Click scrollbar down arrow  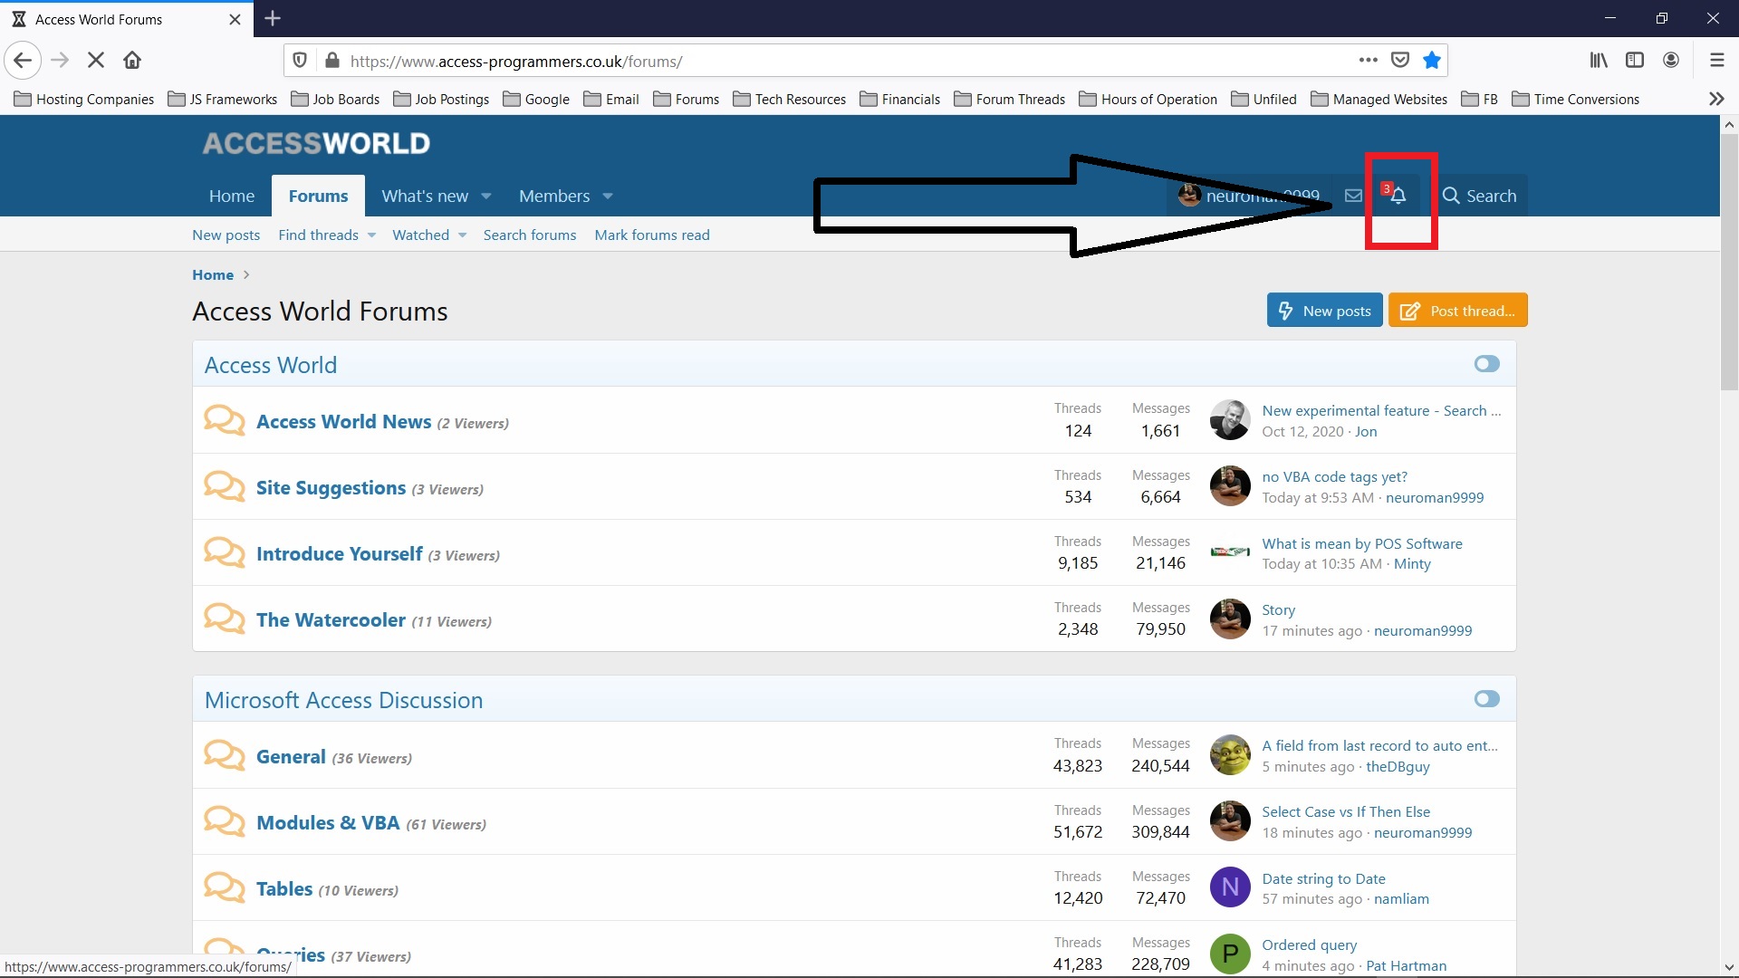pyautogui.click(x=1729, y=967)
